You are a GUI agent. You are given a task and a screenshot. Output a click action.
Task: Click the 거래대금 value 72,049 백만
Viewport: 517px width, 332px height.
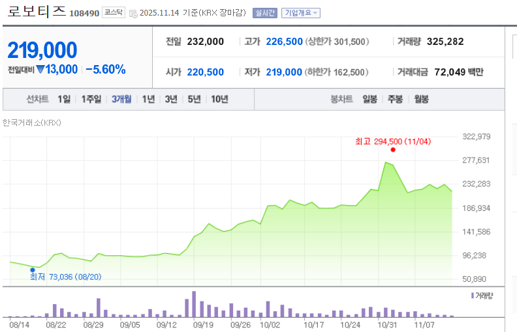[x=459, y=72]
